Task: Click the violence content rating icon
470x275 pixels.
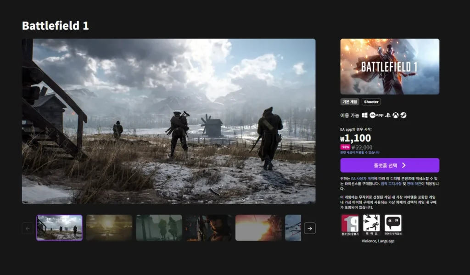Action: 371,224
